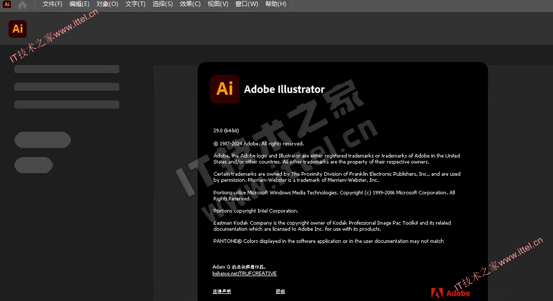The image size is (553, 301).
Task: Click the "Adobe Illustrator" title text
Action: click(285, 89)
